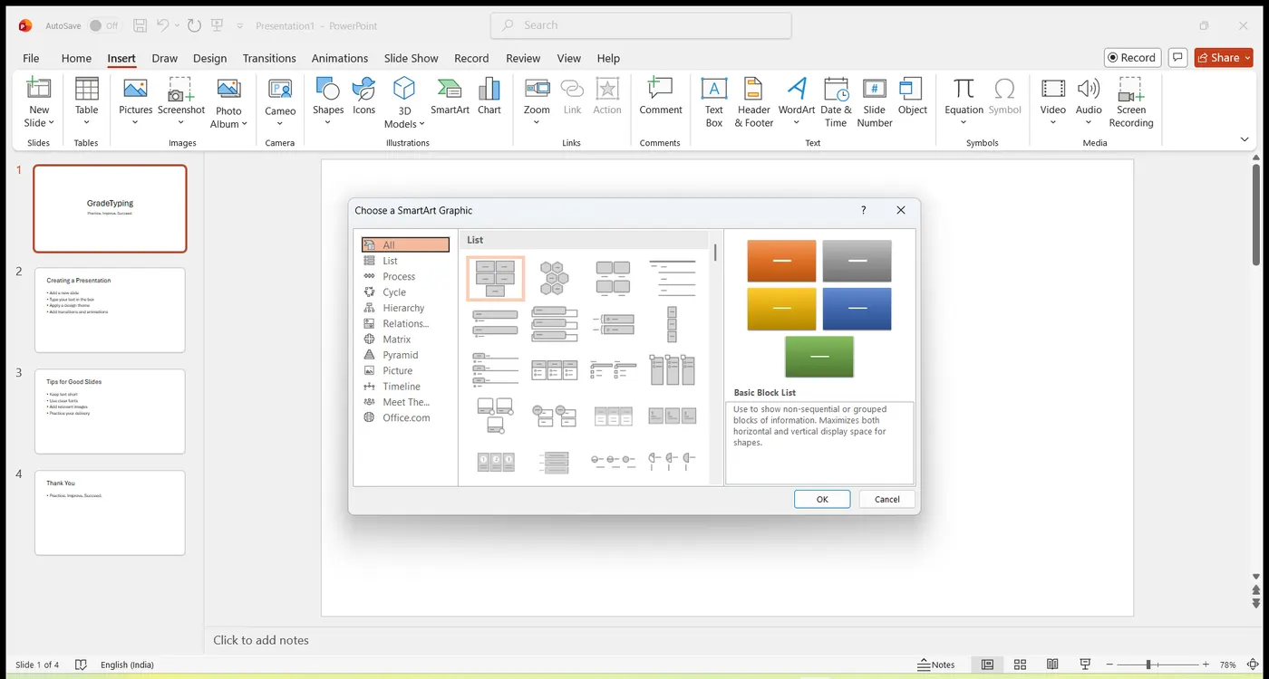Switch to Normal view in status bar
Screen dimensions: 1269x679
987,665
